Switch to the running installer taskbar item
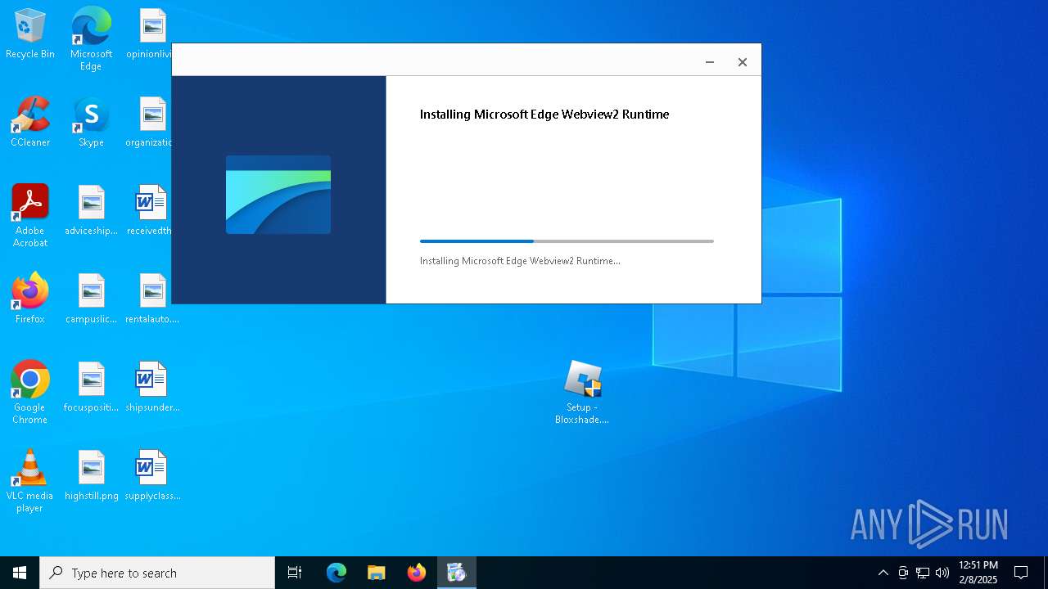Image resolution: width=1048 pixels, height=589 pixels. coord(457,573)
